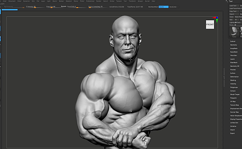
Task: Open the Preferences menu
Action: point(90,1)
